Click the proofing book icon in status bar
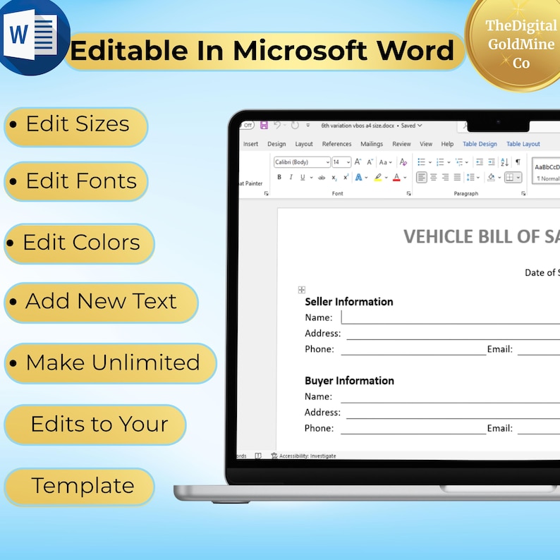Image resolution: width=560 pixels, height=560 pixels. [258, 456]
